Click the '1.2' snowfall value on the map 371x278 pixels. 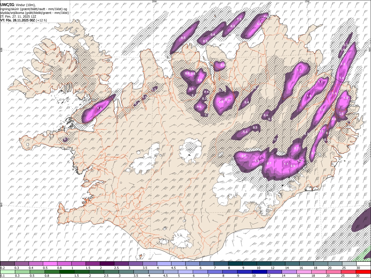(x=343, y=64)
